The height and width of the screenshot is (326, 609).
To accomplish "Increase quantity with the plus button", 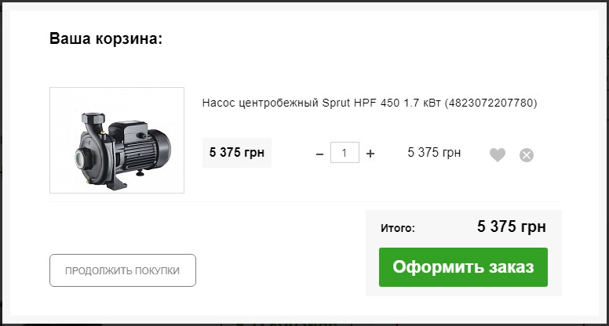I will (x=370, y=154).
